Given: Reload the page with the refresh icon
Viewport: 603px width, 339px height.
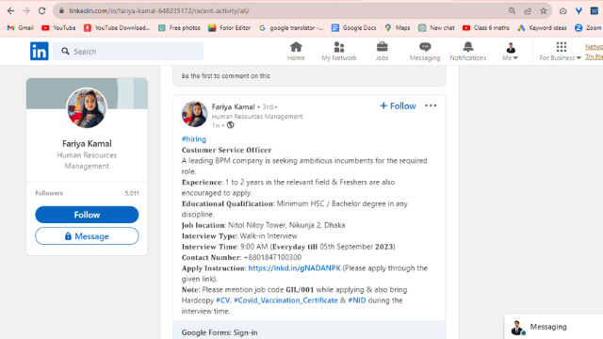Looking at the screenshot, I should click(41, 10).
